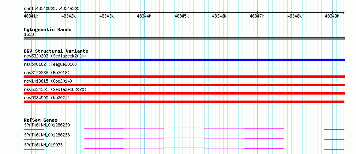This screenshot has width=356, height=154.
Task: Click the RefSeq Genes track title
Action: [x=41, y=120]
